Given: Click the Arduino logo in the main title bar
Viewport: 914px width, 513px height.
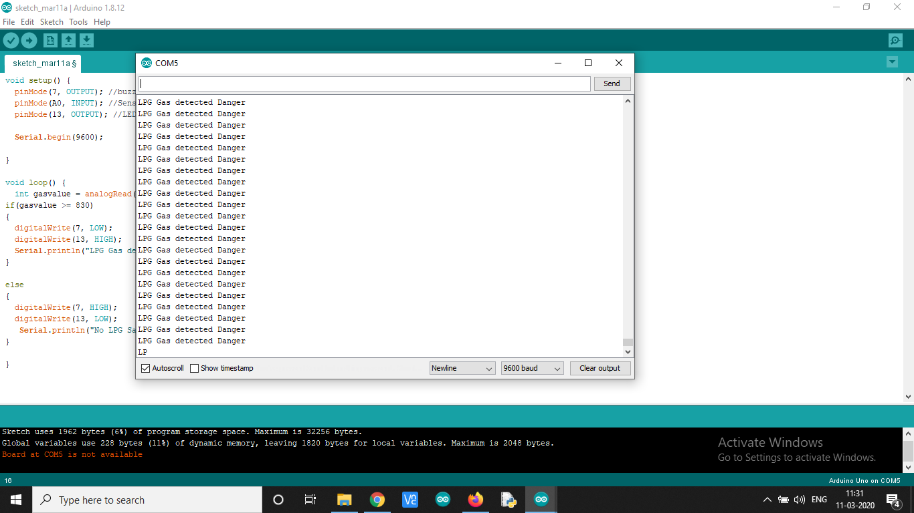Looking at the screenshot, I should click(x=7, y=7).
